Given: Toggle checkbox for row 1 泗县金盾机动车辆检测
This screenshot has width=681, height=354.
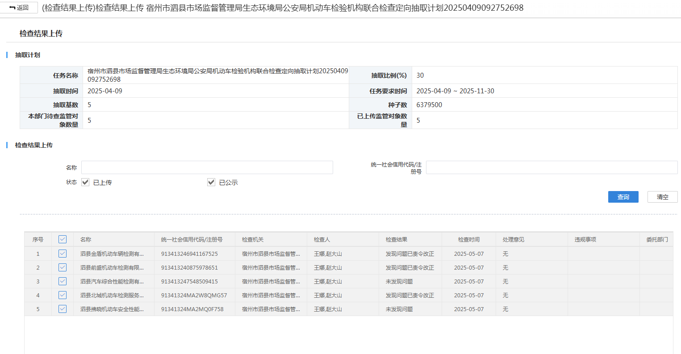Looking at the screenshot, I should (63, 254).
